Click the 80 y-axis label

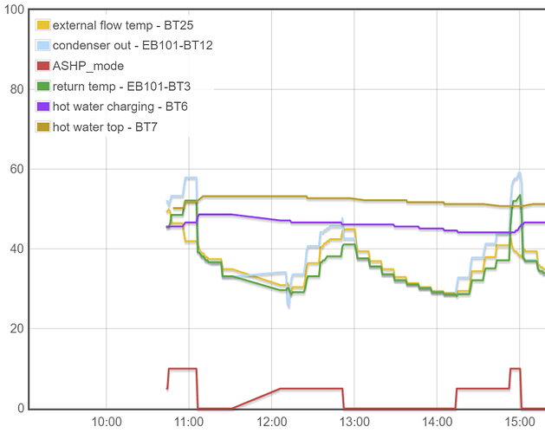coord(17,89)
